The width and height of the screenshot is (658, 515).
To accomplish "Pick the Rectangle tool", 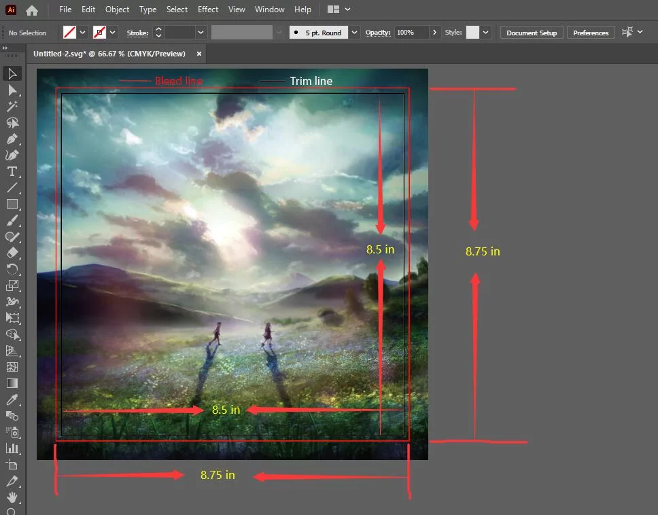I will [12, 204].
